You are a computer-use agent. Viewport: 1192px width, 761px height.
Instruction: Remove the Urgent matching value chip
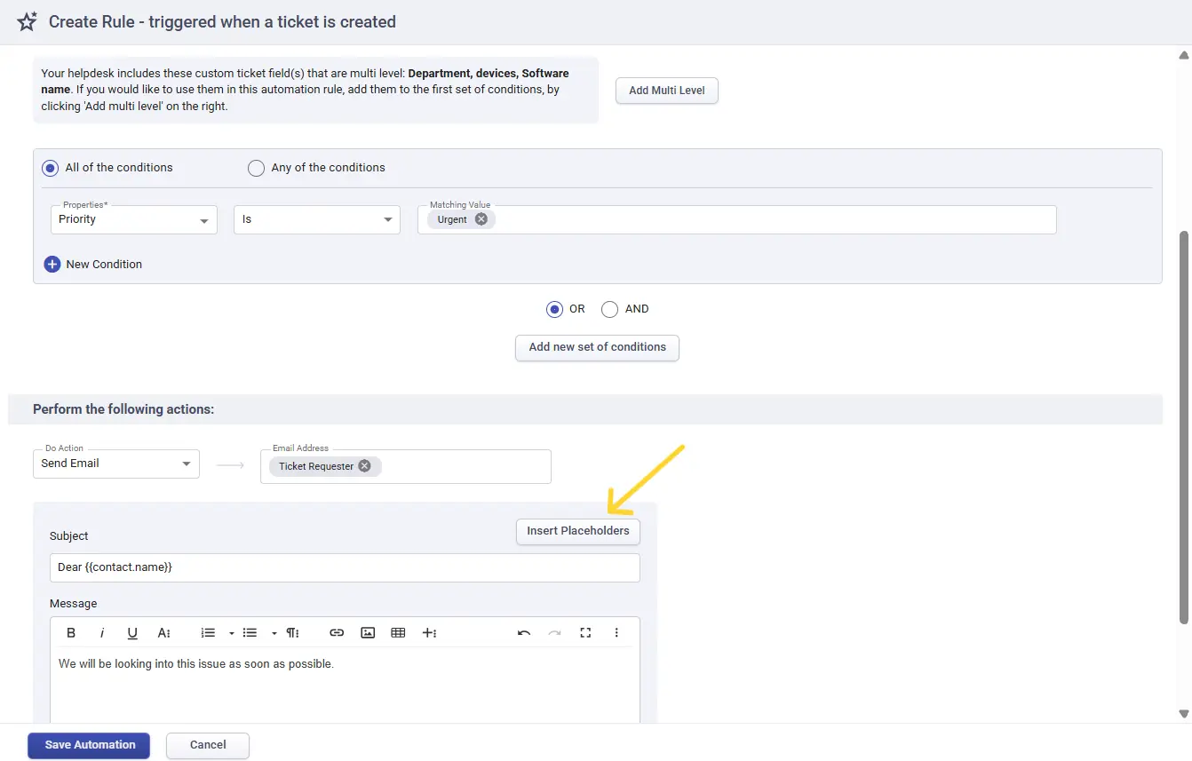tap(481, 219)
